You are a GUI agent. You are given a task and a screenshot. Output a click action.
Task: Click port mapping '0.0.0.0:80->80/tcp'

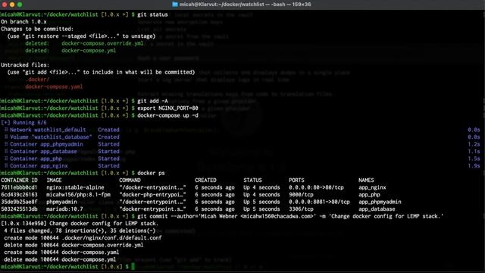click(316, 187)
